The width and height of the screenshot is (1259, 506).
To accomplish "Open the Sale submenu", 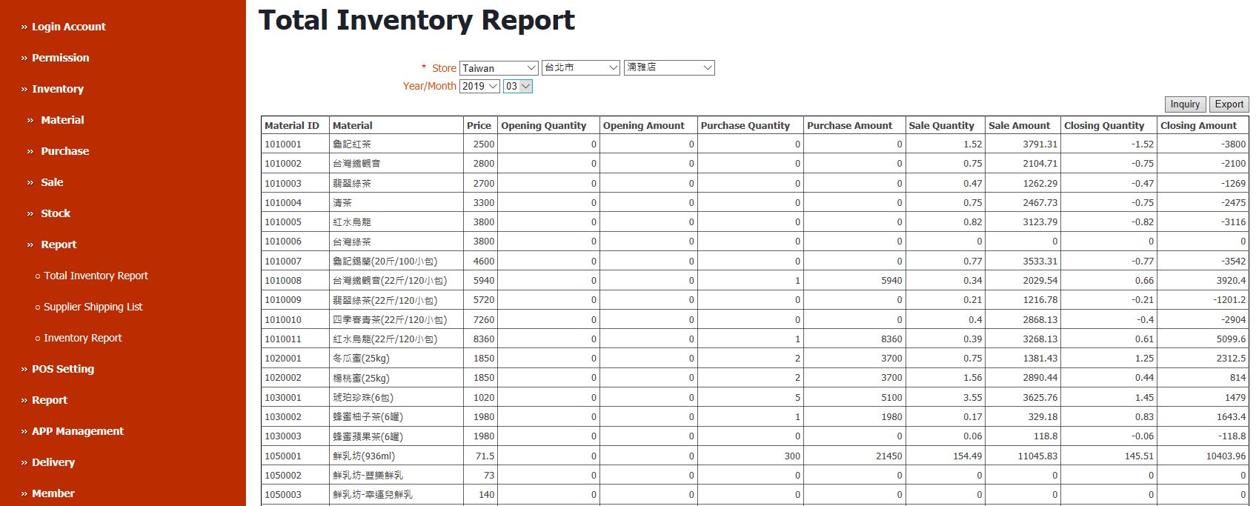I will (x=52, y=182).
